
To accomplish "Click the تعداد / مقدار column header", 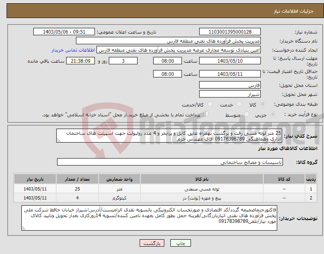I will [x=77, y=179].
